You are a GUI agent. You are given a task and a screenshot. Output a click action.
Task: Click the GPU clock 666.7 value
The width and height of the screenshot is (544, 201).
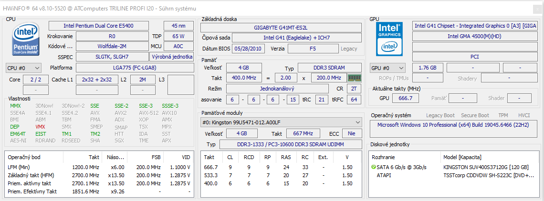[405, 99]
